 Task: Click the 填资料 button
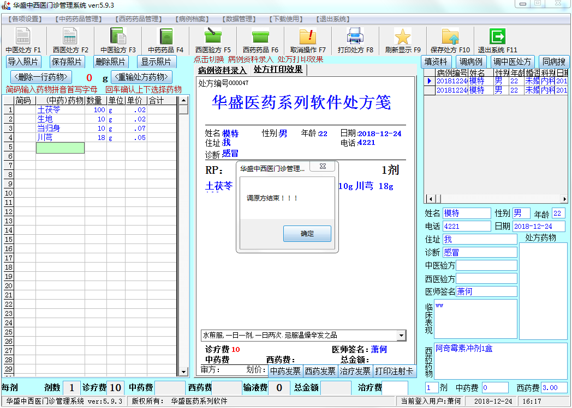(x=436, y=62)
